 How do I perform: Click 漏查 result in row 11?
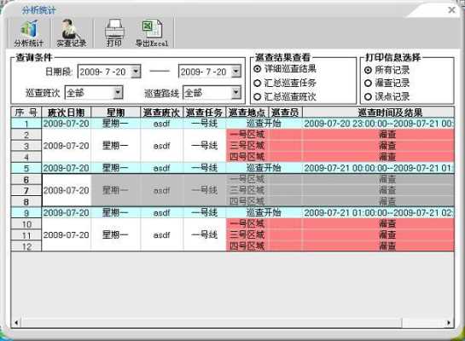[387, 235]
